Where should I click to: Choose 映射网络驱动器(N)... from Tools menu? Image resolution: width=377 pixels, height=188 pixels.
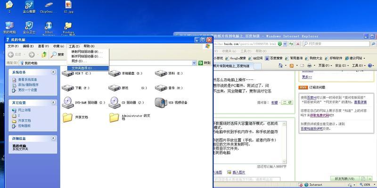[x=88, y=52]
